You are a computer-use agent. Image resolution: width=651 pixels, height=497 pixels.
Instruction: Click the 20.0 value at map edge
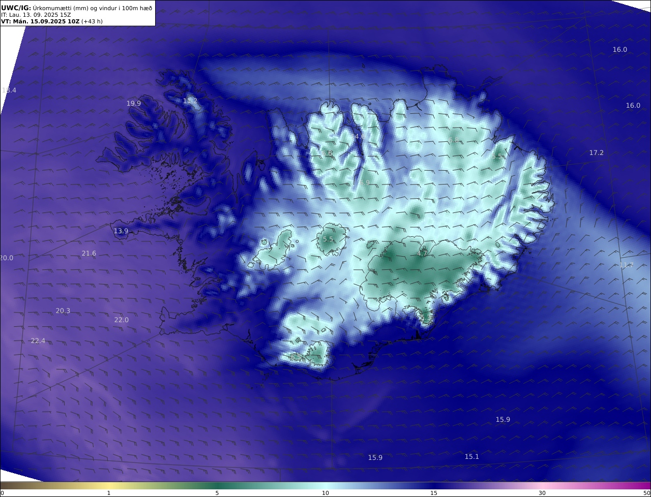point(7,258)
